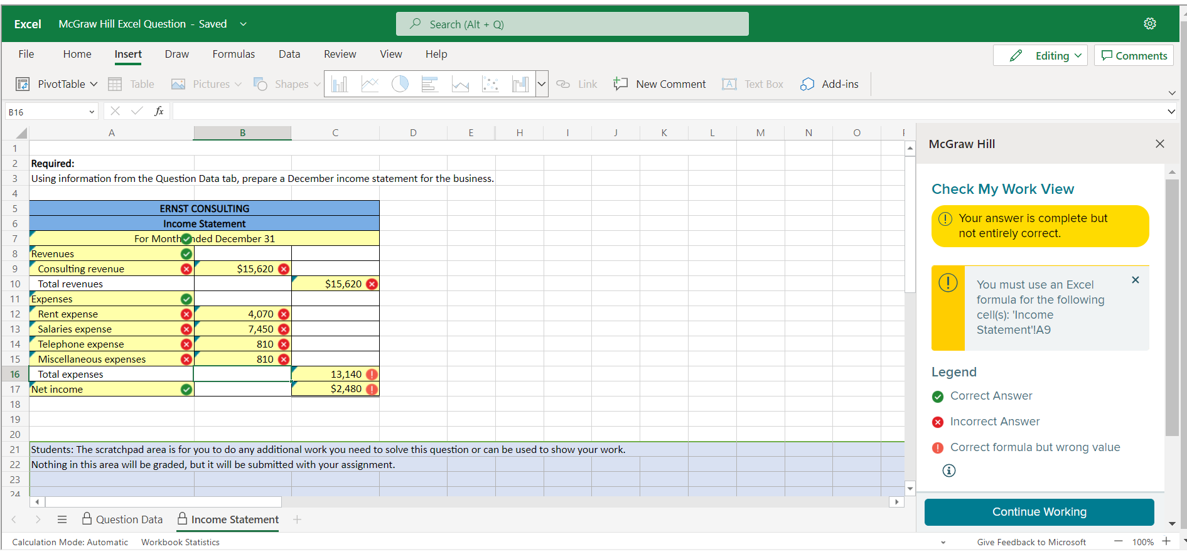Open the all sheets list icon
The image size is (1187, 559).
[62, 519]
